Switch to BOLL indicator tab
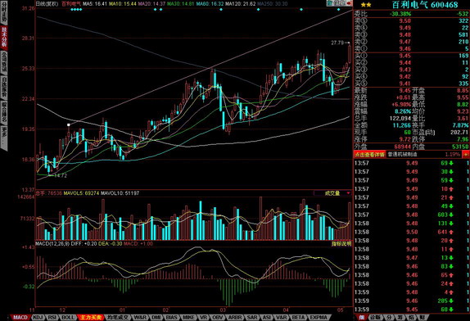Viewport: 470px width, 321px height. click(x=68, y=317)
